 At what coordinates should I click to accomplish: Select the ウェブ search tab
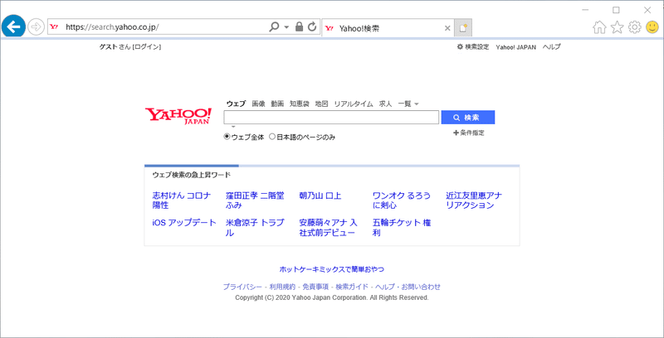tap(236, 104)
